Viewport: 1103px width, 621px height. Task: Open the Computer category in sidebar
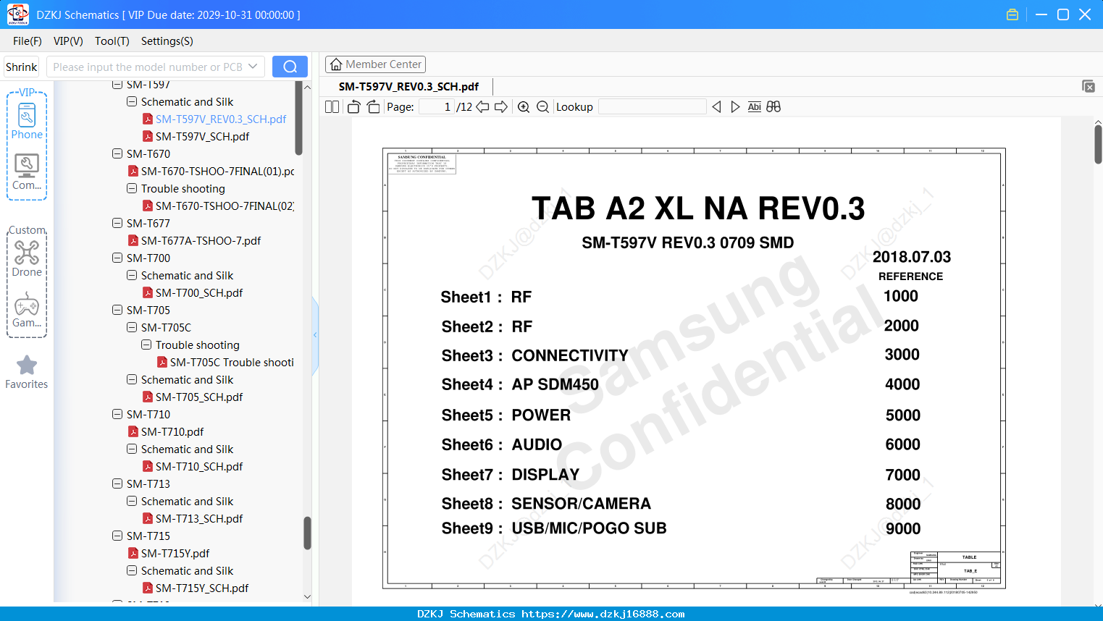point(27,172)
